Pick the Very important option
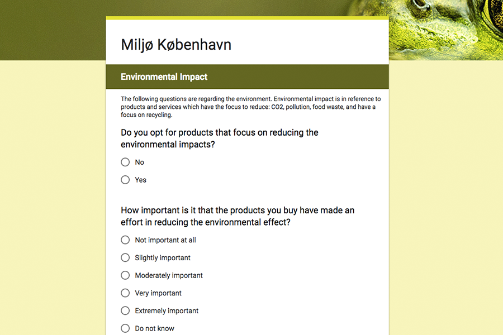The image size is (503, 335). (125, 293)
